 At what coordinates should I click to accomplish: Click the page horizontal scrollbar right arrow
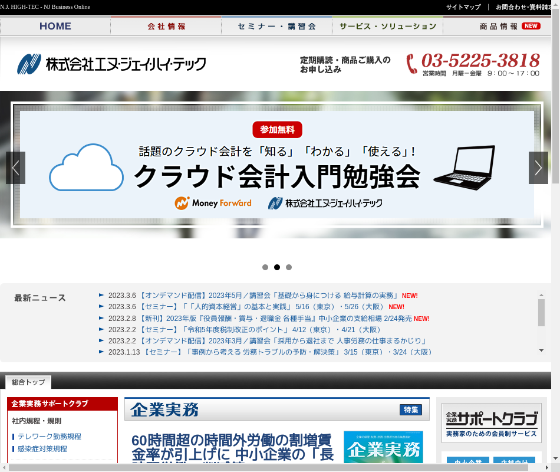(x=547, y=467)
